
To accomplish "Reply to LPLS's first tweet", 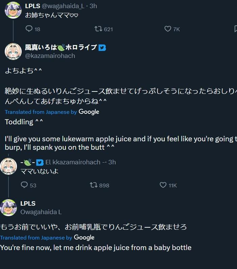I will coord(29,29).
